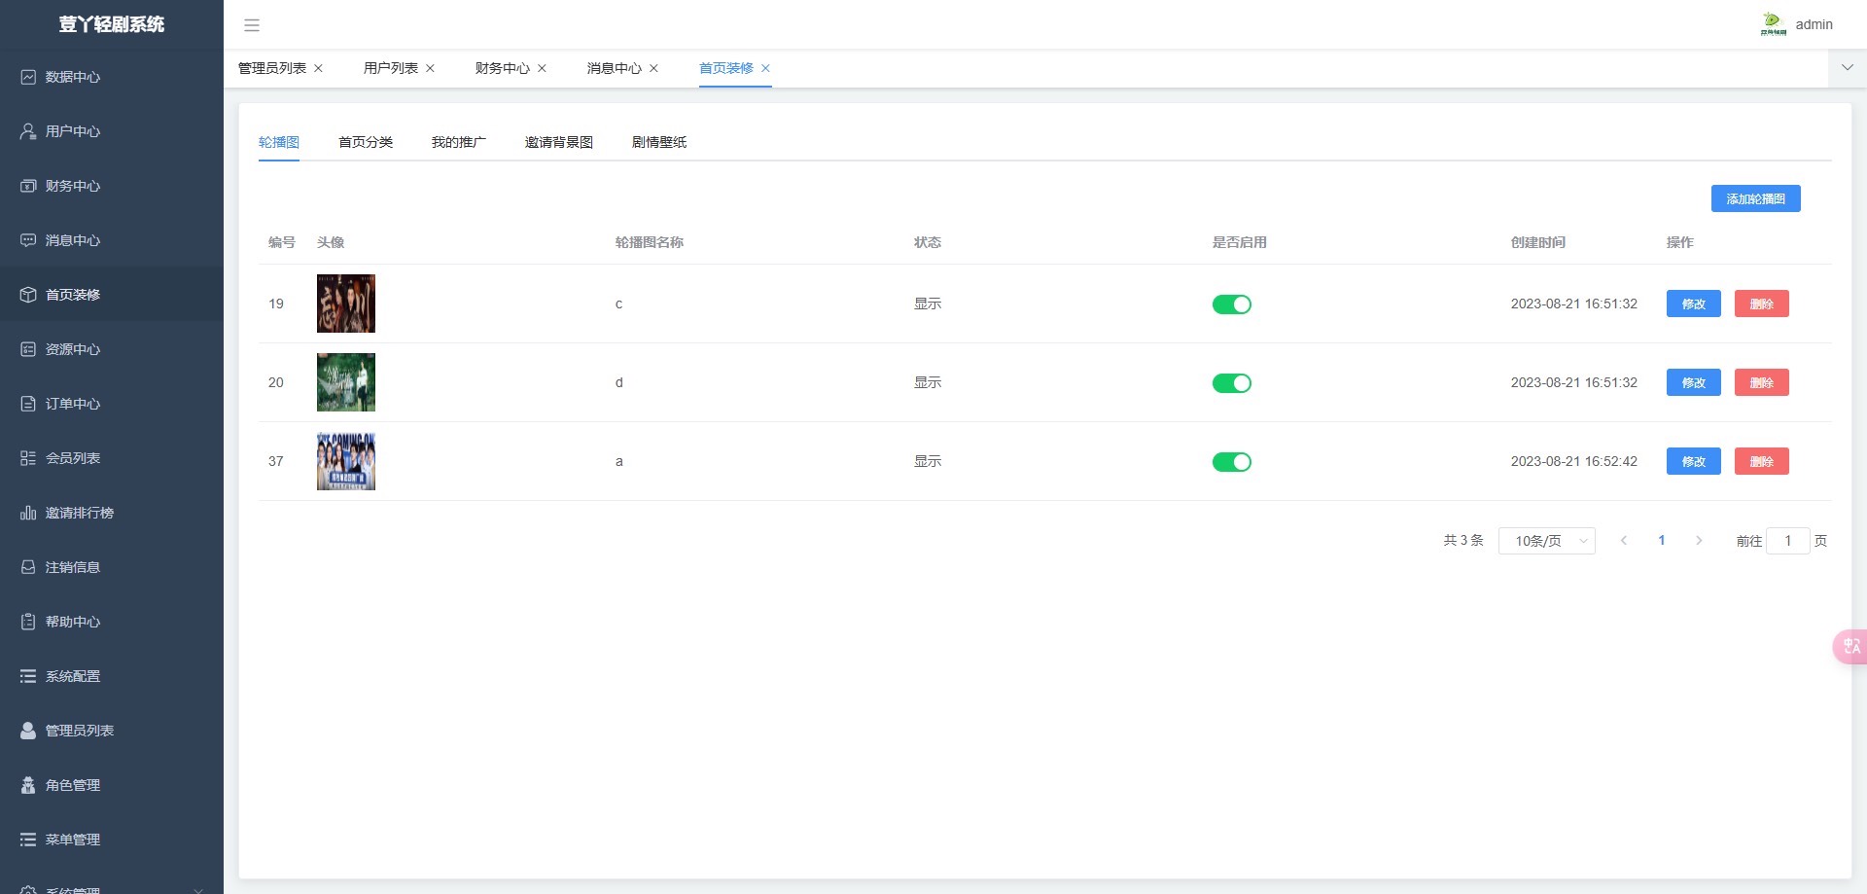This screenshot has width=1867, height=894.
Task: Go to 消息中心 in the sidebar
Action: (x=72, y=240)
